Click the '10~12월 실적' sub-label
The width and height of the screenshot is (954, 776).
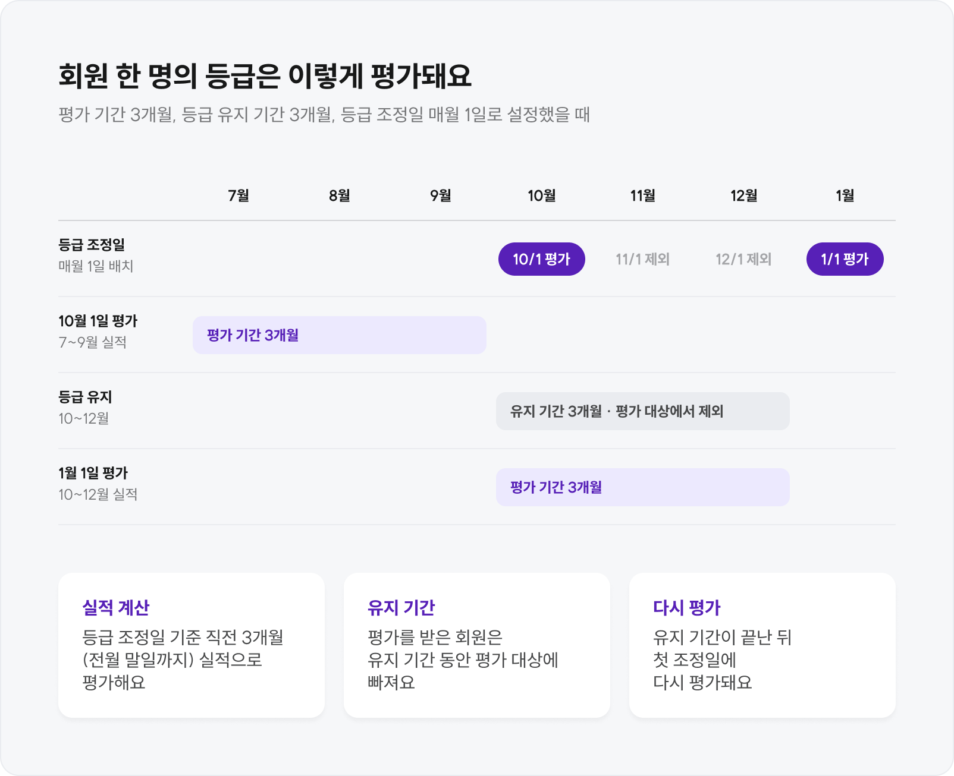point(98,494)
